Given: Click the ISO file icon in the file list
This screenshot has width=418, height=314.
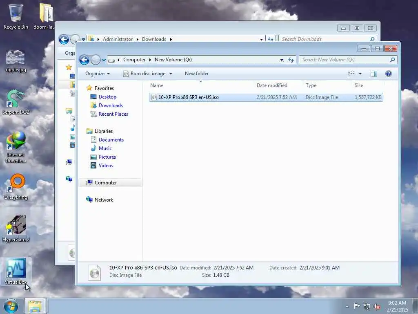Looking at the screenshot, I should click(154, 97).
